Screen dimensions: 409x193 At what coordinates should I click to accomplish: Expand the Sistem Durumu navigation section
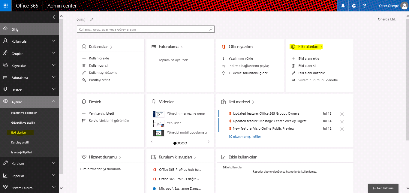(x=54, y=188)
